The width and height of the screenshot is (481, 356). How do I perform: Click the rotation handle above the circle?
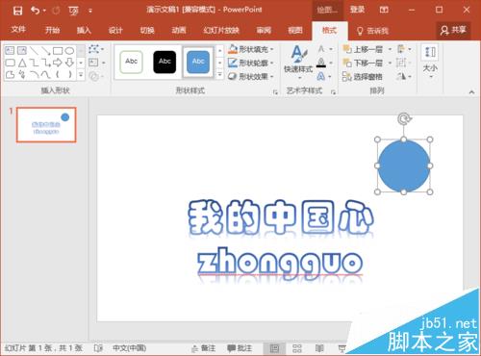tap(404, 118)
